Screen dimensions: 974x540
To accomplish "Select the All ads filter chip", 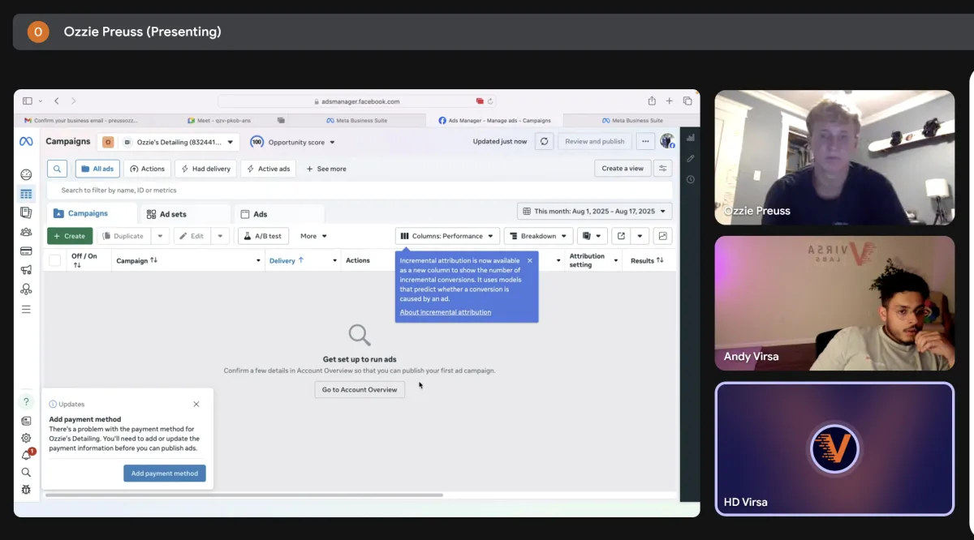I will (97, 169).
